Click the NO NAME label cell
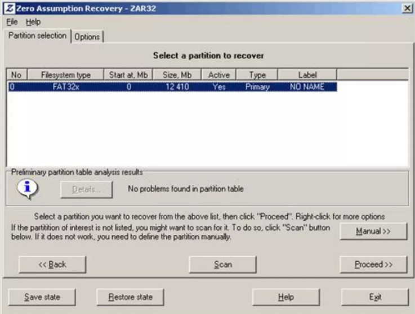415x314 pixels. 307,87
